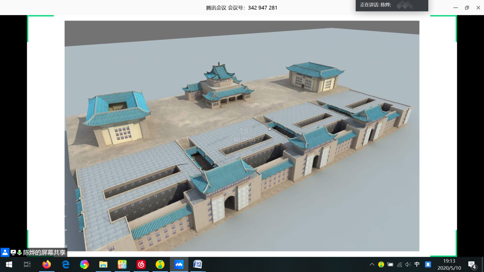The image size is (484, 272).
Task: Open the notification action center
Action: pos(472,265)
